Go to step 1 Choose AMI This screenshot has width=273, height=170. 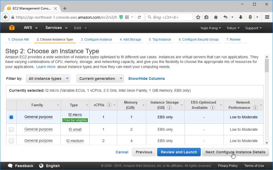pyautogui.click(x=19, y=39)
